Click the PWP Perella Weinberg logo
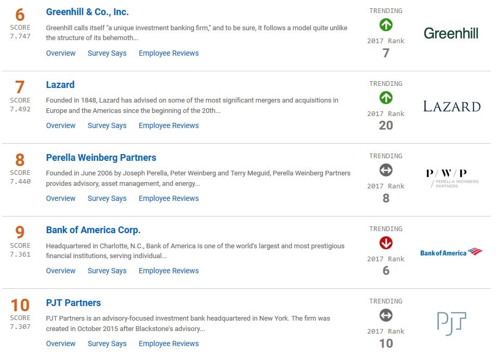This screenshot has height=356, width=496. (x=451, y=177)
